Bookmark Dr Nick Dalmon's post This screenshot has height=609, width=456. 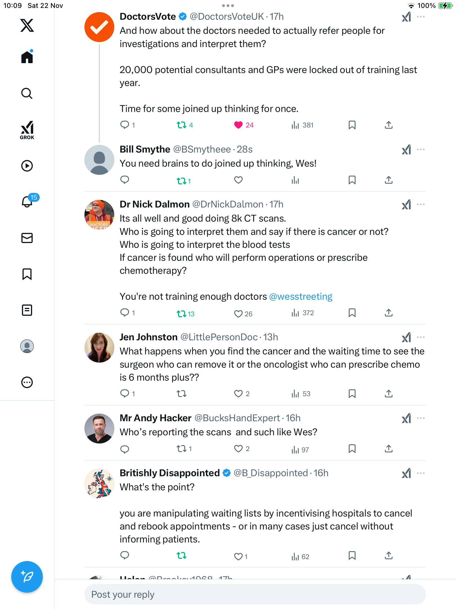(352, 313)
